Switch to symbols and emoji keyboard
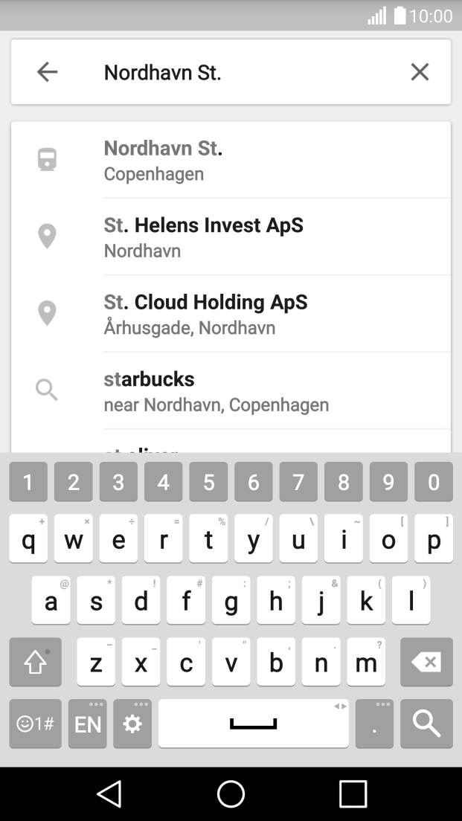 point(35,724)
